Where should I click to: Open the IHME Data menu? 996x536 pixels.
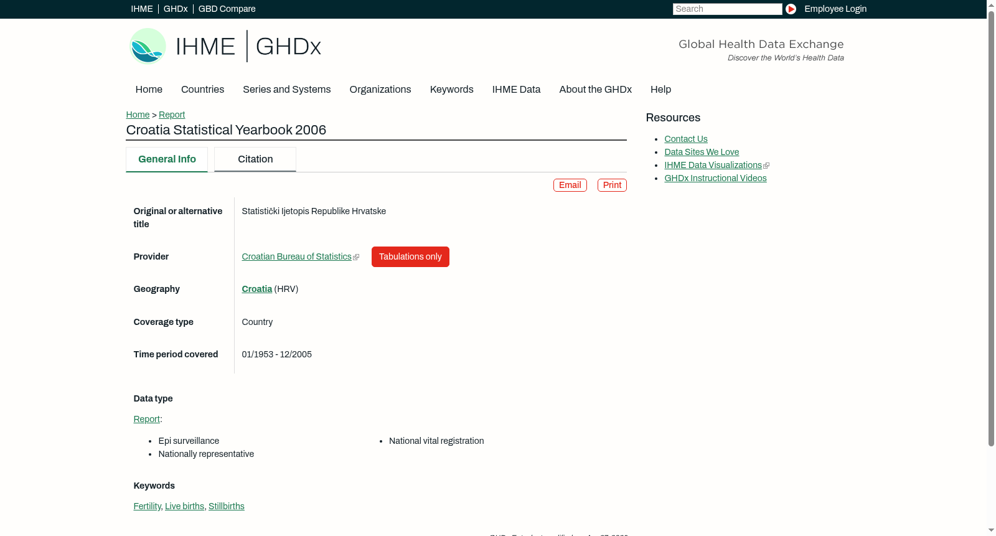(x=516, y=89)
